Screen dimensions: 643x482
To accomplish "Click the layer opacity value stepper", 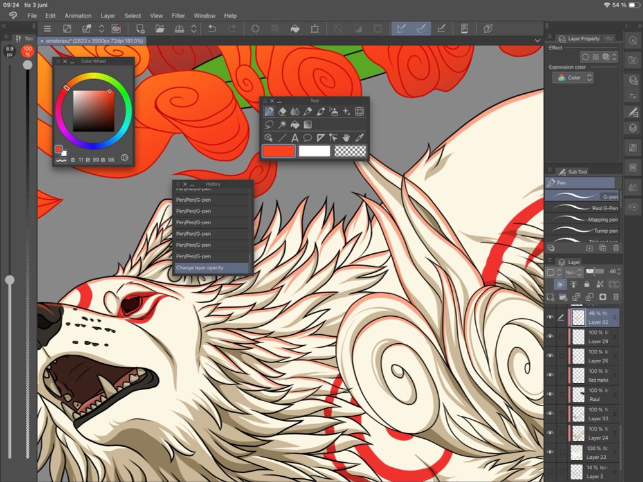I will pyautogui.click(x=619, y=271).
